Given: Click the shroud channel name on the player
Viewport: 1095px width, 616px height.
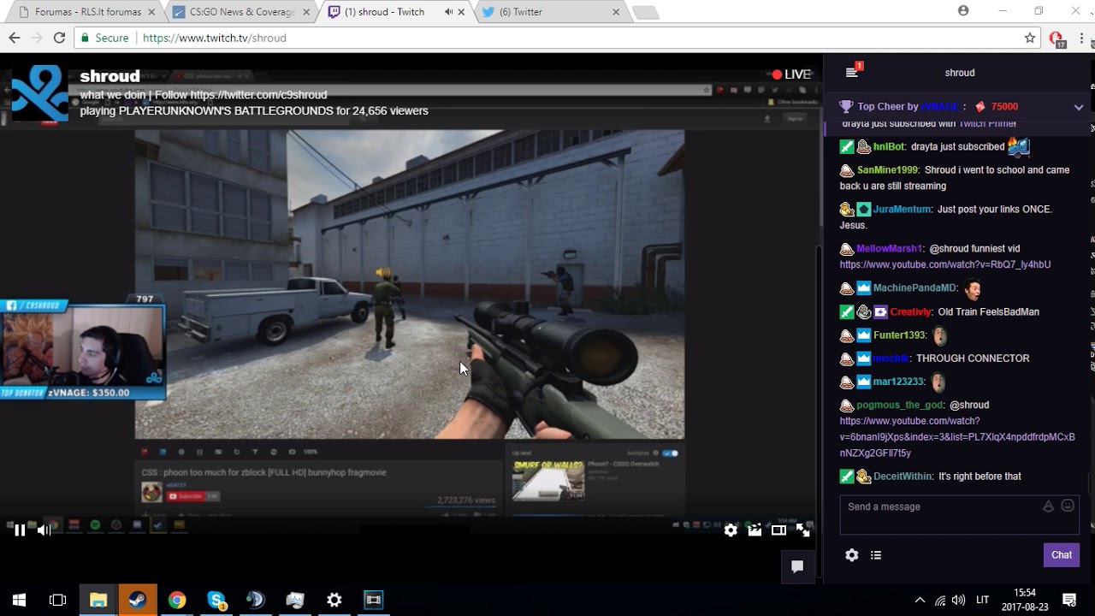Looking at the screenshot, I should [109, 76].
